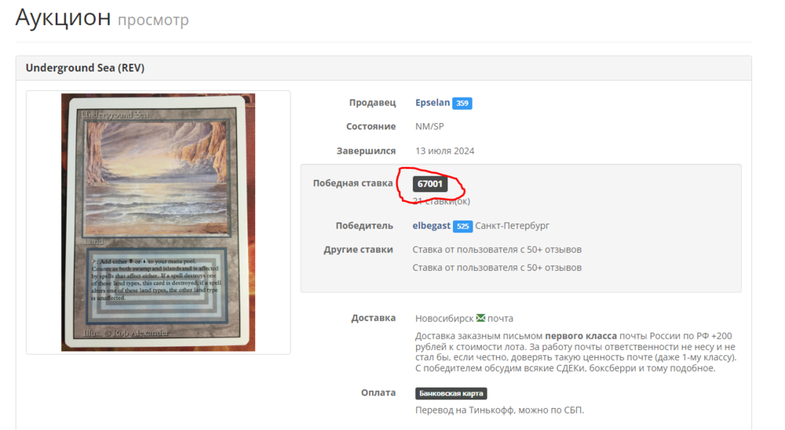Click the mail envelope icon near почта
The image size is (785, 430).
(480, 318)
